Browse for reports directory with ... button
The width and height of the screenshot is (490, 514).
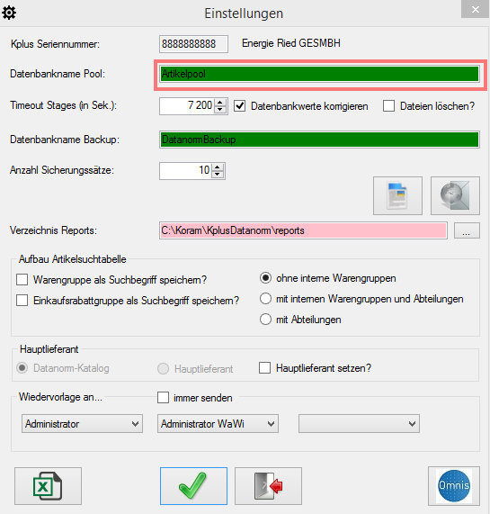pos(467,230)
